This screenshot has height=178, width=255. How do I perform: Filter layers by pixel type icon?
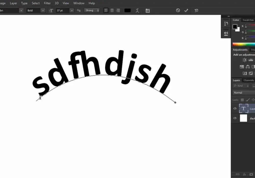coord(253,86)
